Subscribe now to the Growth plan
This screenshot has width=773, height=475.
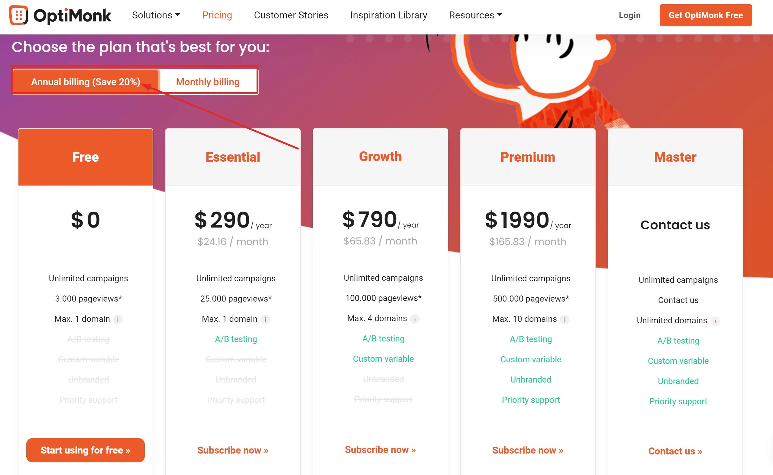tap(380, 450)
